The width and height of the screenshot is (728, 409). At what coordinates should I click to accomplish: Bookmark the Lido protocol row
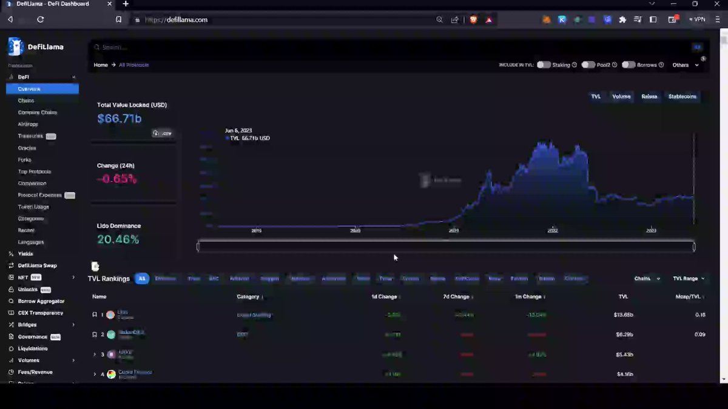coord(95,314)
